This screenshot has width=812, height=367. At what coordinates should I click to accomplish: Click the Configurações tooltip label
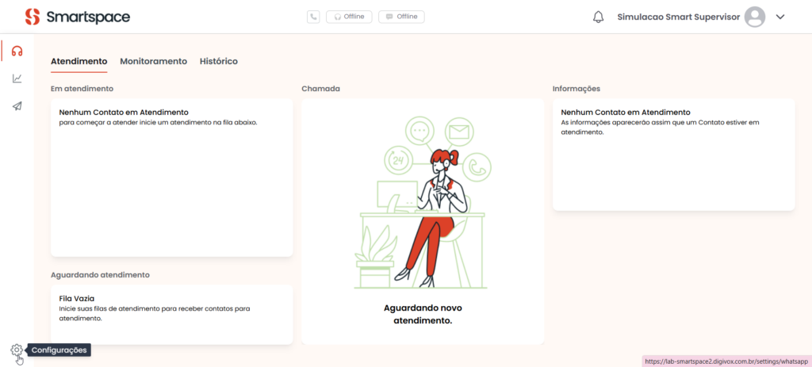coord(59,350)
